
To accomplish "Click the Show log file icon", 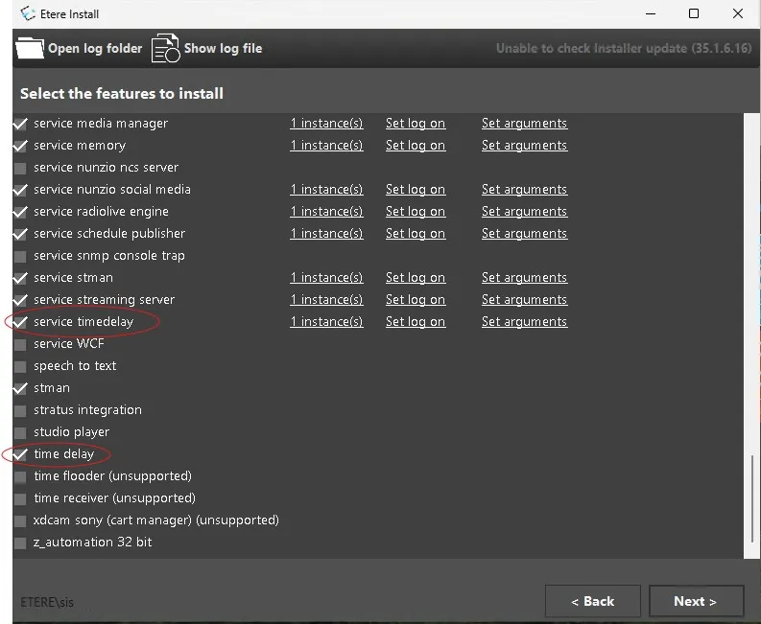I will tap(165, 48).
